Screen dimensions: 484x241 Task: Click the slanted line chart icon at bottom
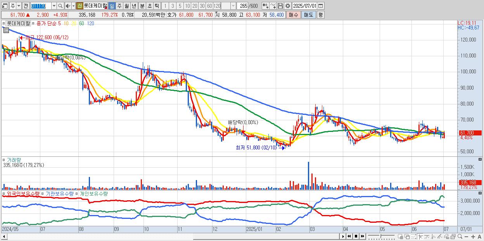440,237
